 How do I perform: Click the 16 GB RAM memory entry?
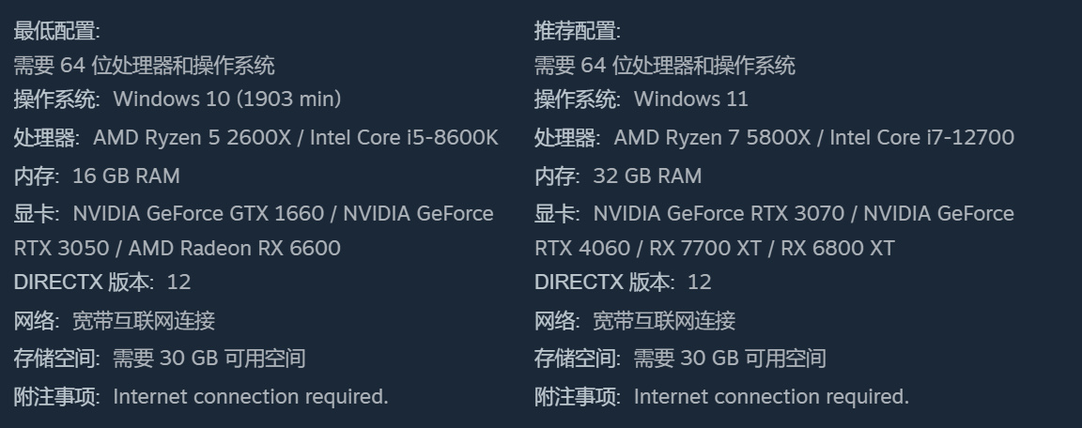pos(126,176)
